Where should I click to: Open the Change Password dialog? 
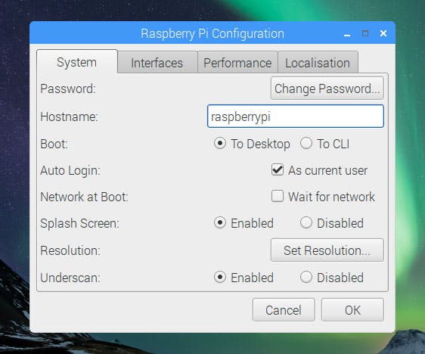coord(327,88)
